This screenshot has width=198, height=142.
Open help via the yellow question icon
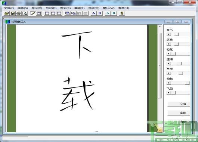[122, 13]
